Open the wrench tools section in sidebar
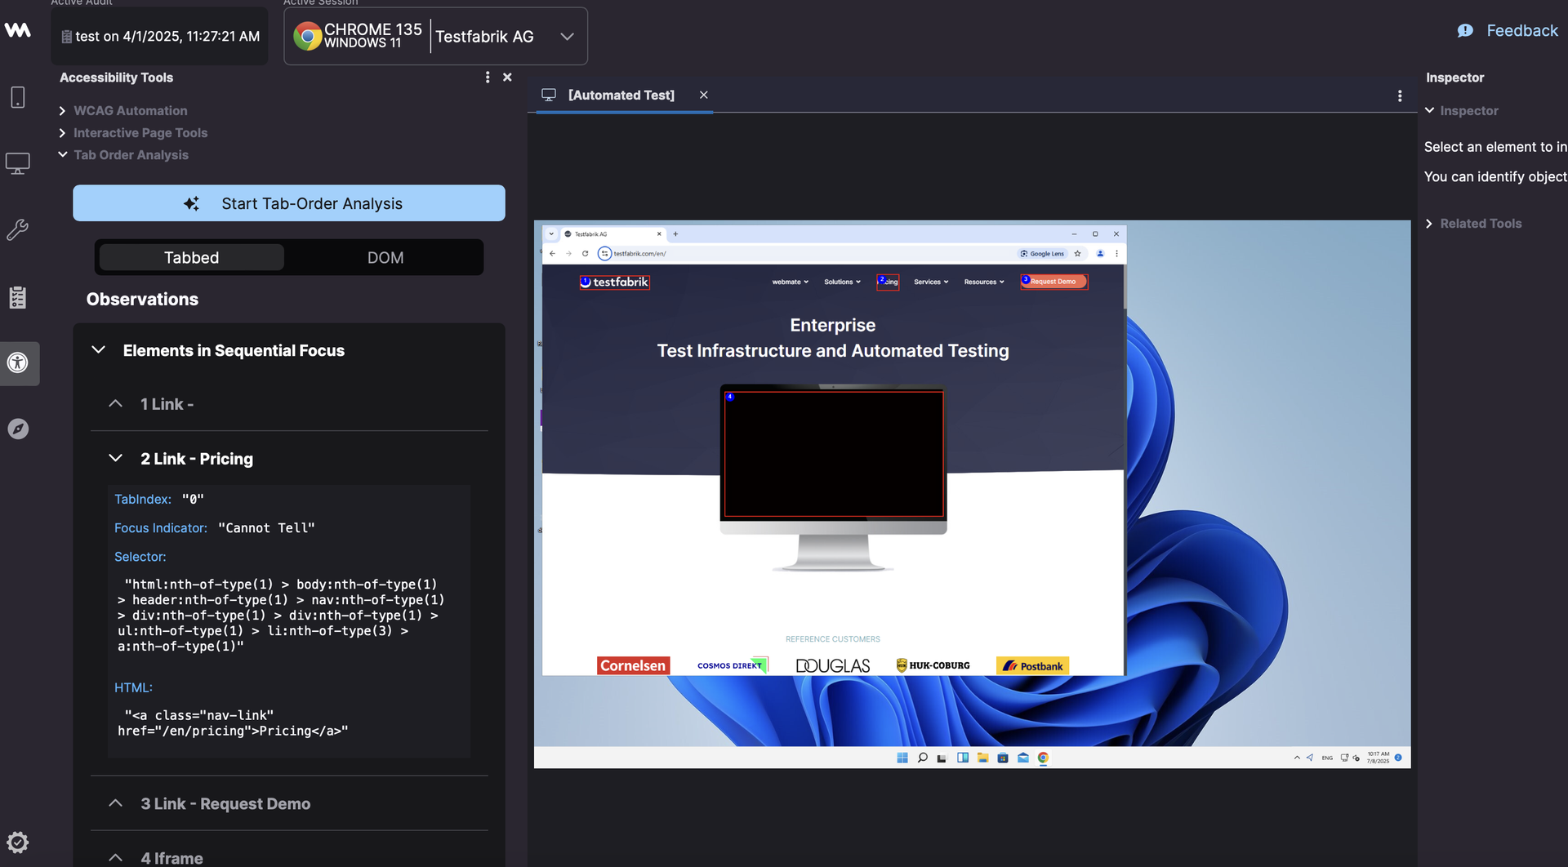The image size is (1568, 867). [17, 229]
